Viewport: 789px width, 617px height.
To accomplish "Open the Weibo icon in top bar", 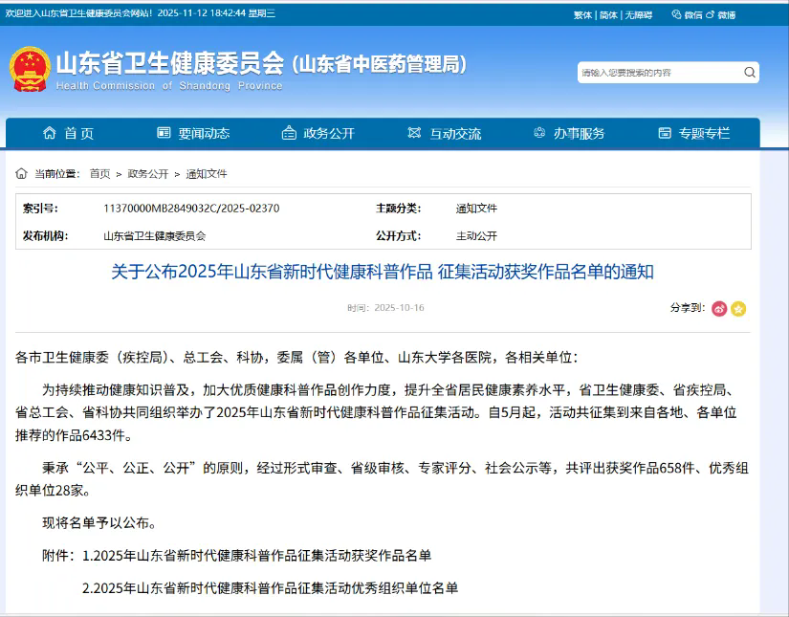I will tap(720, 15).
